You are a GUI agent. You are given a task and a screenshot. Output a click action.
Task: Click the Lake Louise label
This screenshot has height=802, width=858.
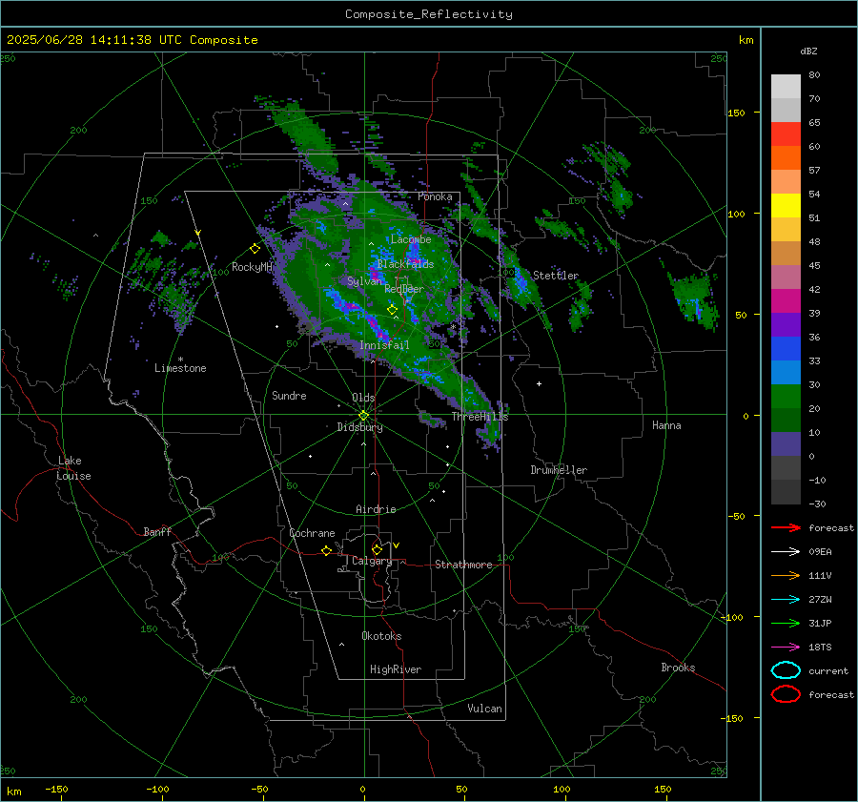click(x=73, y=468)
